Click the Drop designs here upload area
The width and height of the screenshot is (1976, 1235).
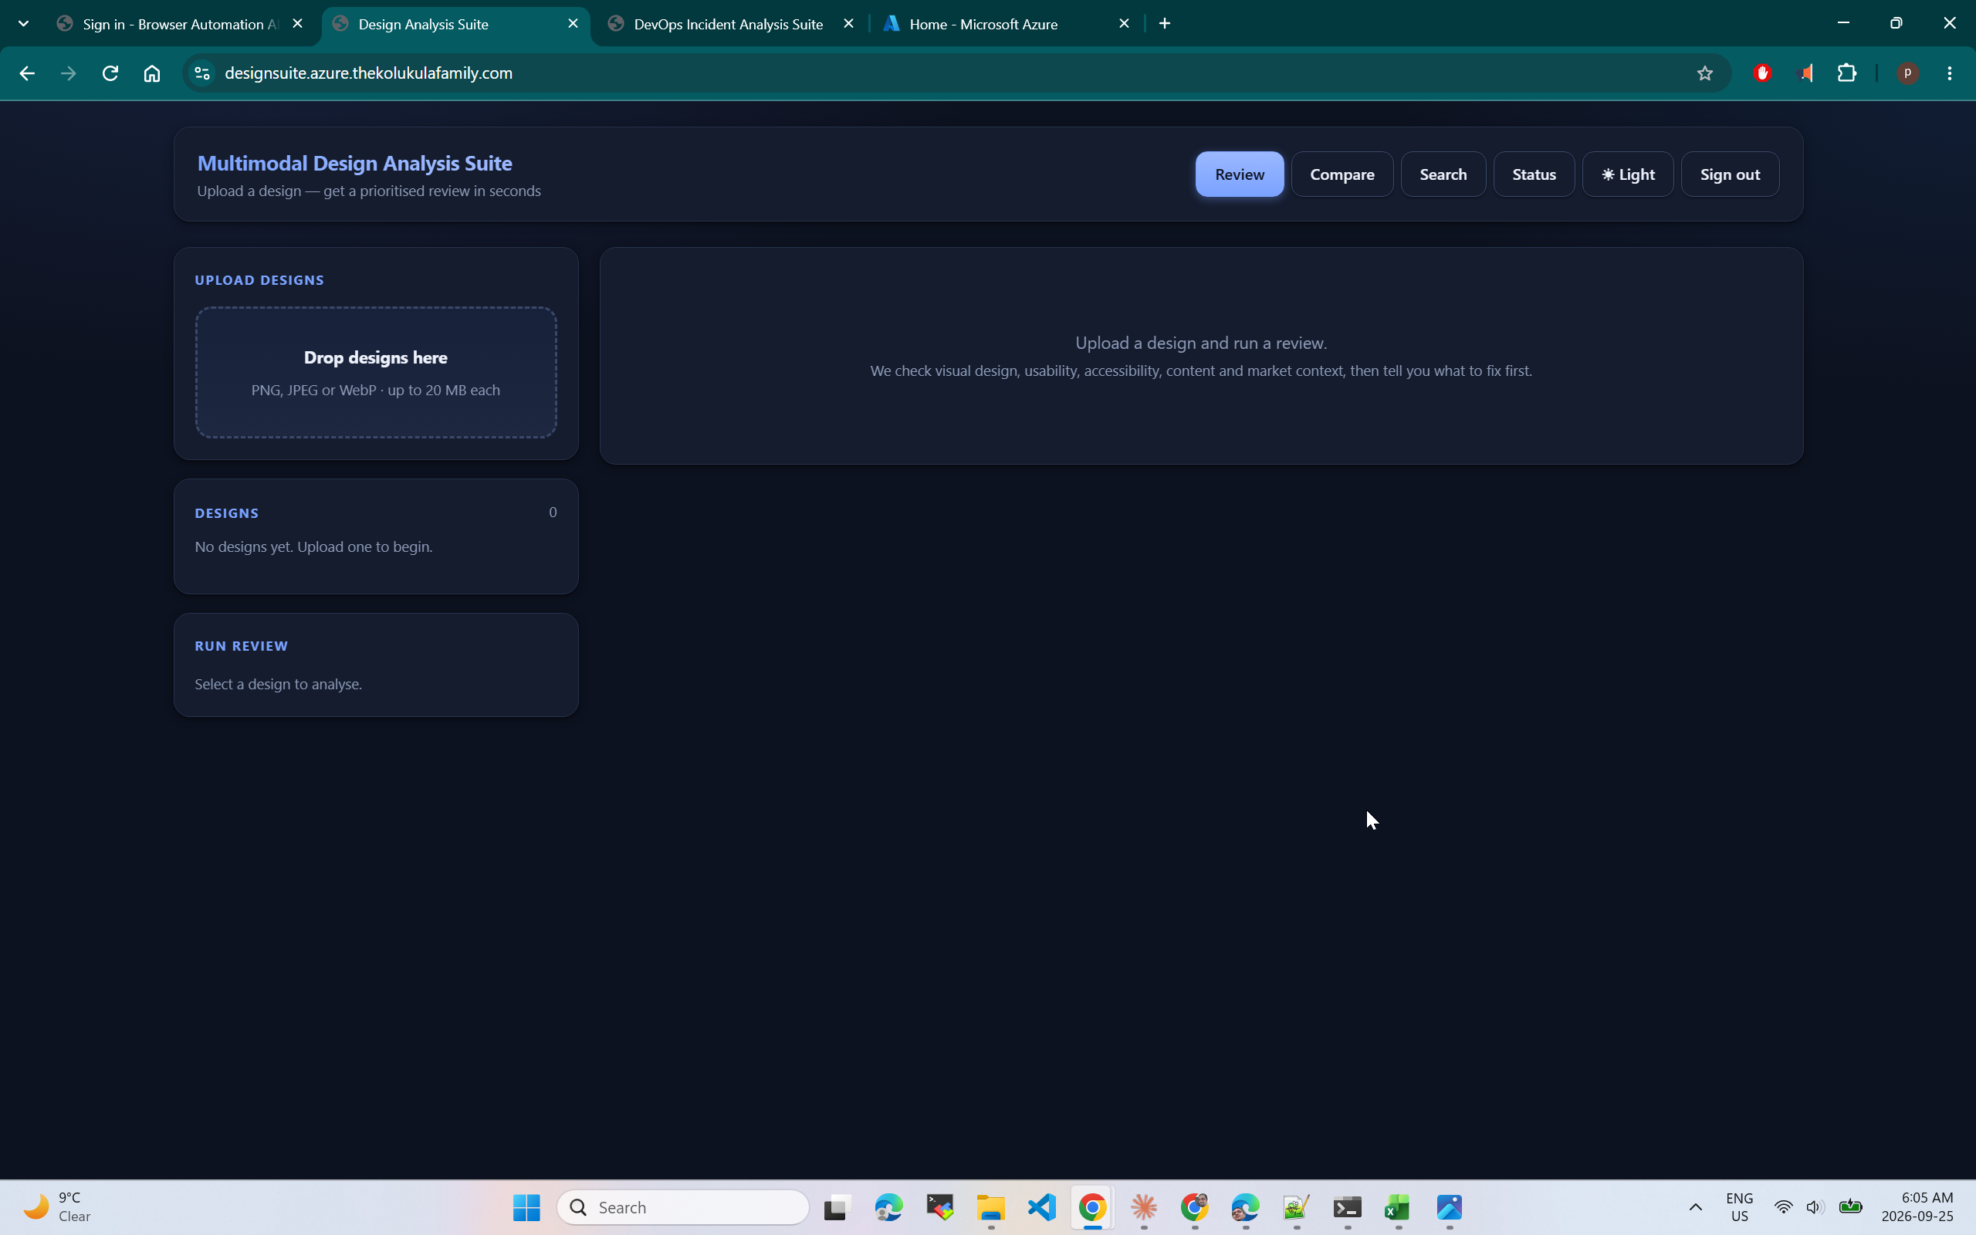[x=376, y=373]
